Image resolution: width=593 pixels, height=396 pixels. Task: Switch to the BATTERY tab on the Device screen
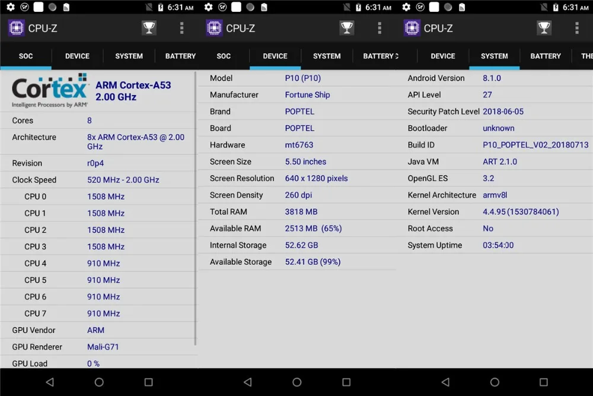coord(378,56)
